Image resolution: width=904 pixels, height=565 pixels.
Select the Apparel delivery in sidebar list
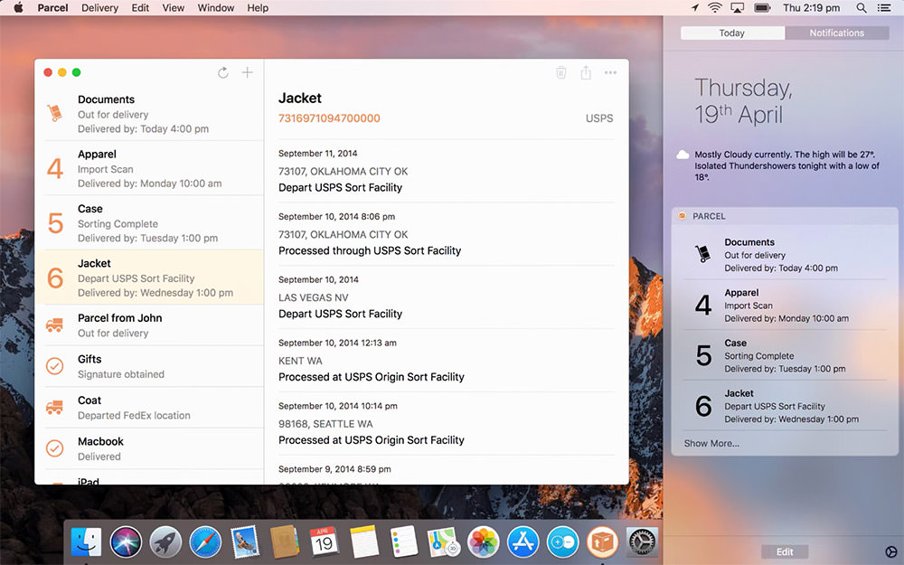(x=149, y=168)
